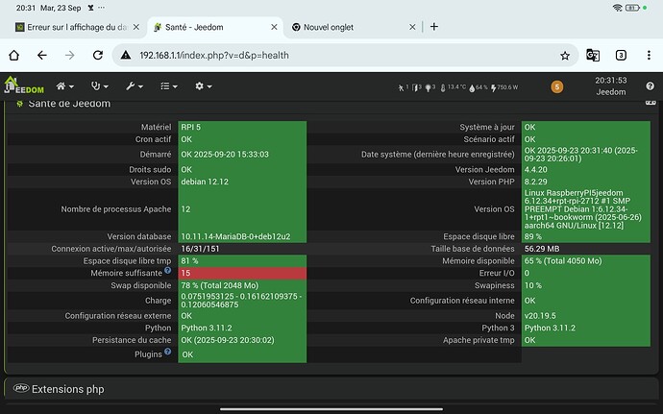Viewport: 663px width, 414px height.
Task: Open the Jeedom home menu
Action: (x=65, y=86)
